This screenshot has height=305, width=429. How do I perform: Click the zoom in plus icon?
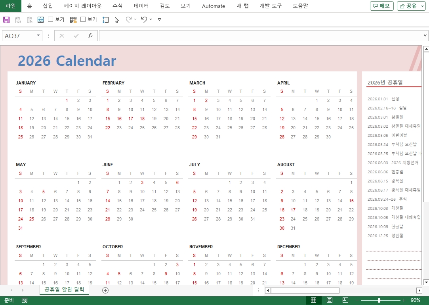click(x=404, y=300)
